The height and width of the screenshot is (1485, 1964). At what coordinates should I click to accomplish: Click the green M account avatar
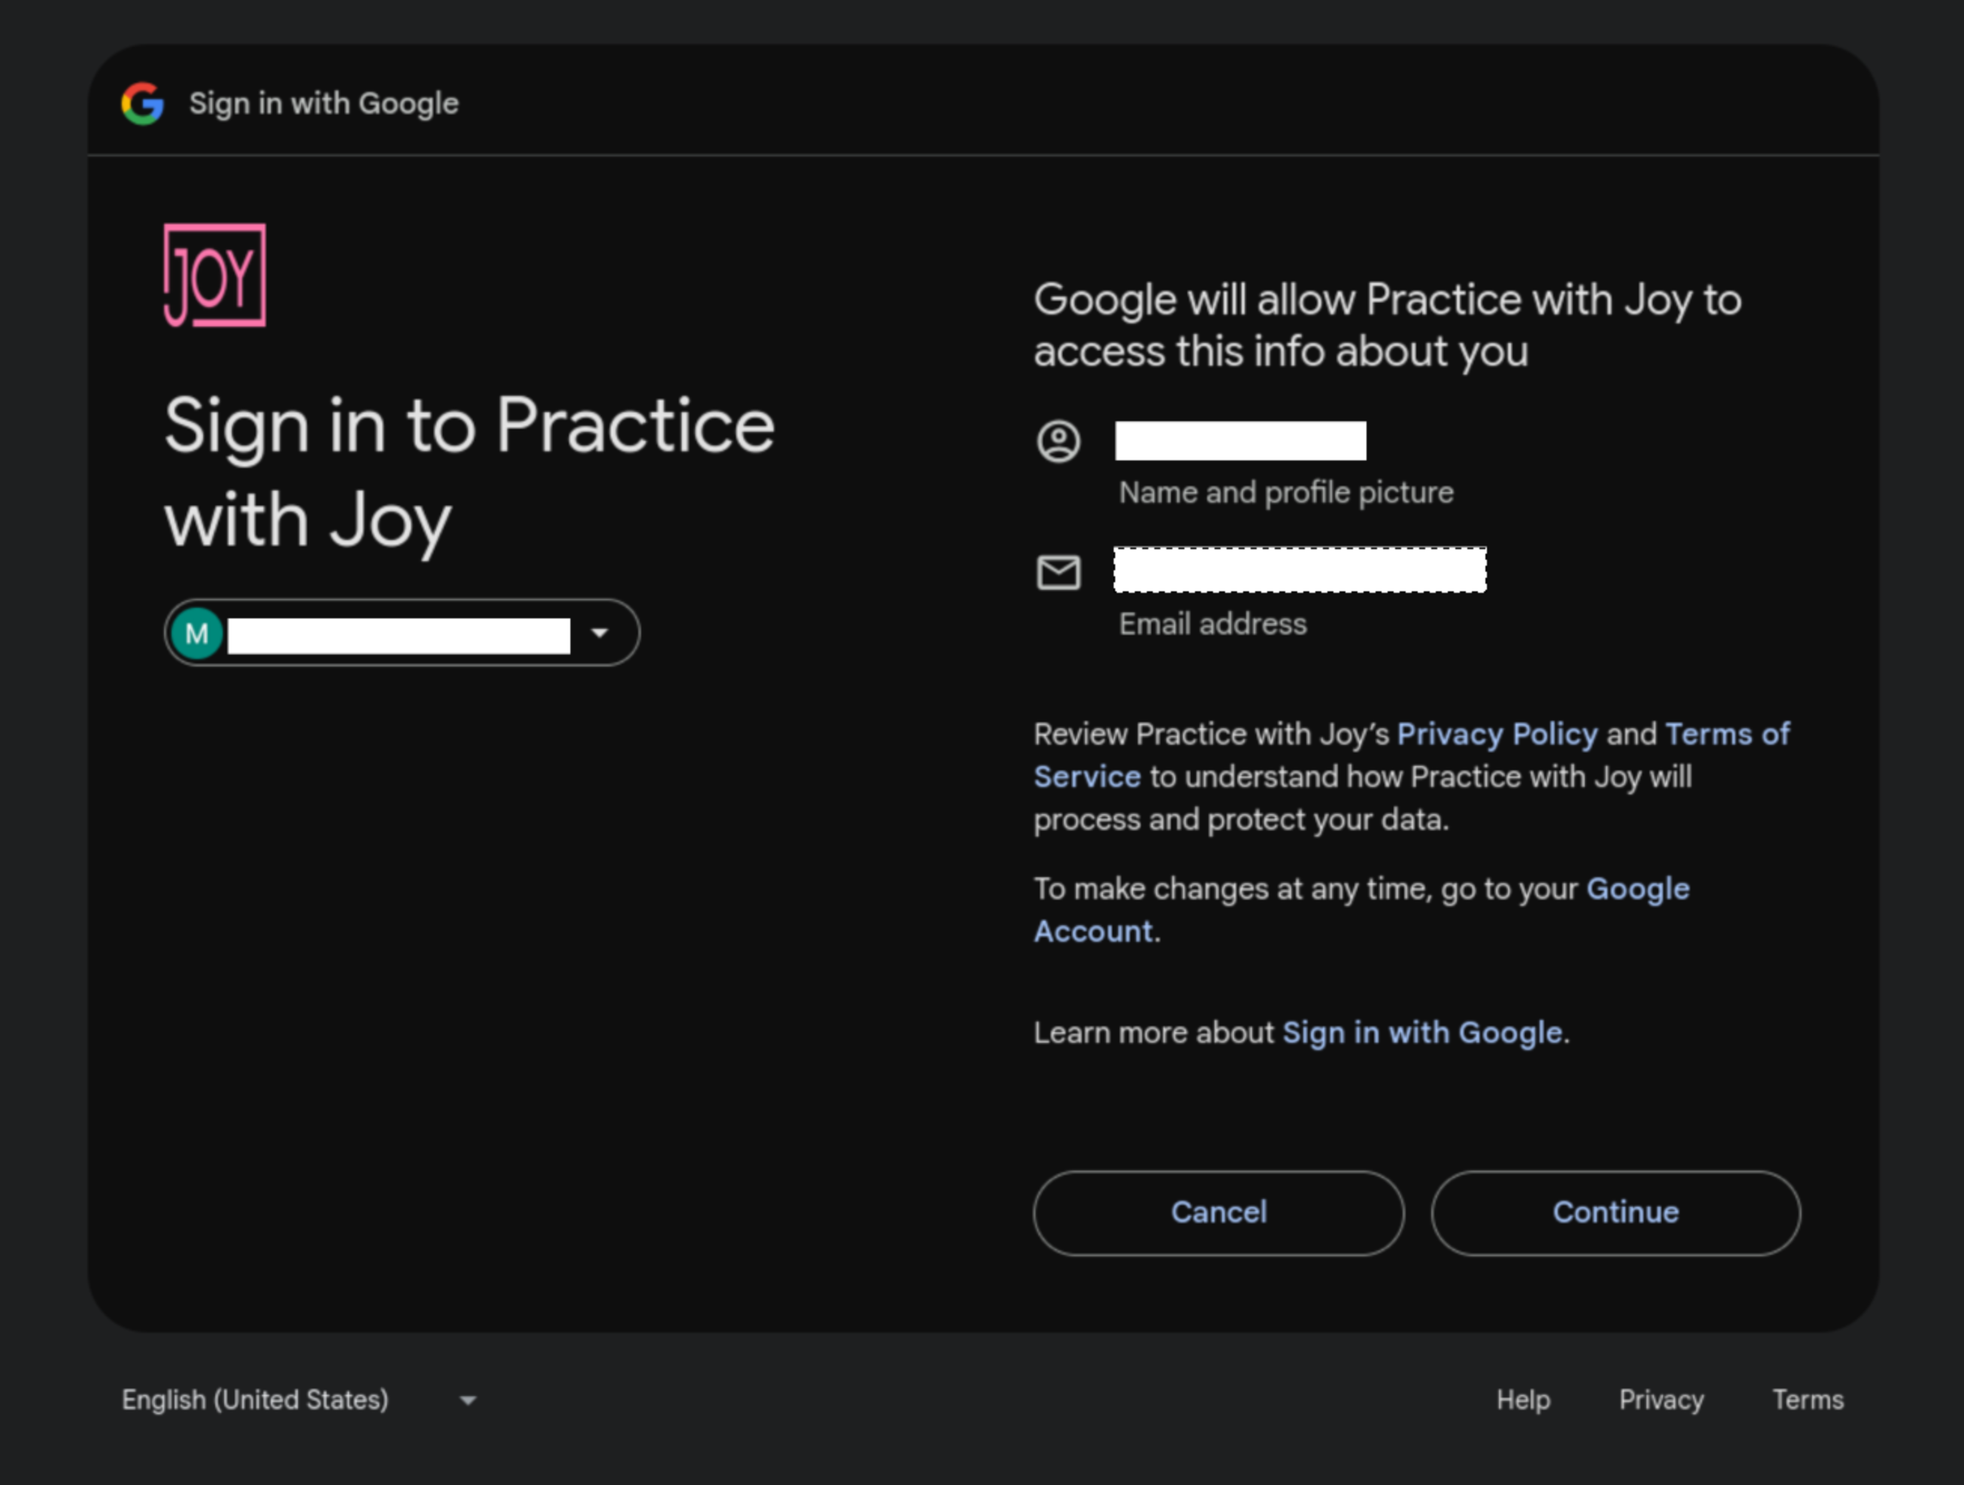pos(197,633)
